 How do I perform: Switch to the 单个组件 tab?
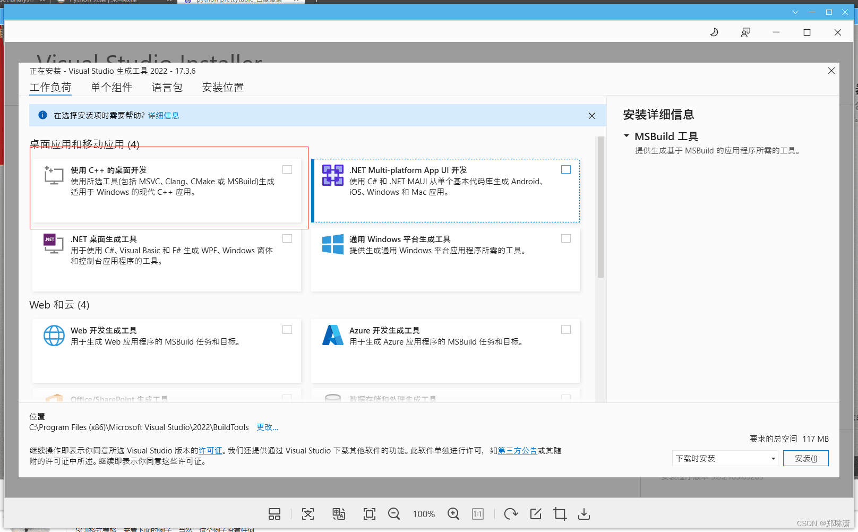coord(111,87)
